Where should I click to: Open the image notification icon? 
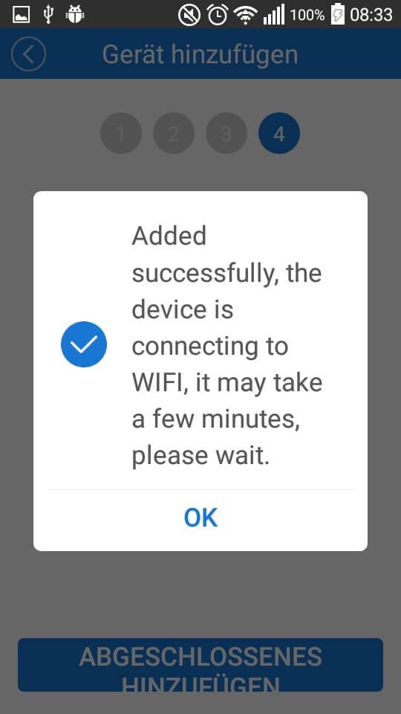coord(21,15)
